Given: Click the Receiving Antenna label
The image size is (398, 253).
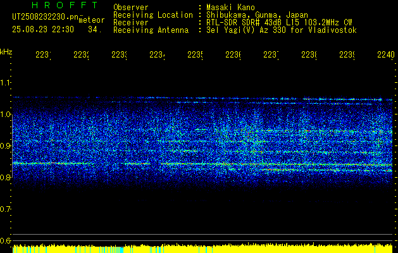Looking at the screenshot, I should (x=151, y=30).
